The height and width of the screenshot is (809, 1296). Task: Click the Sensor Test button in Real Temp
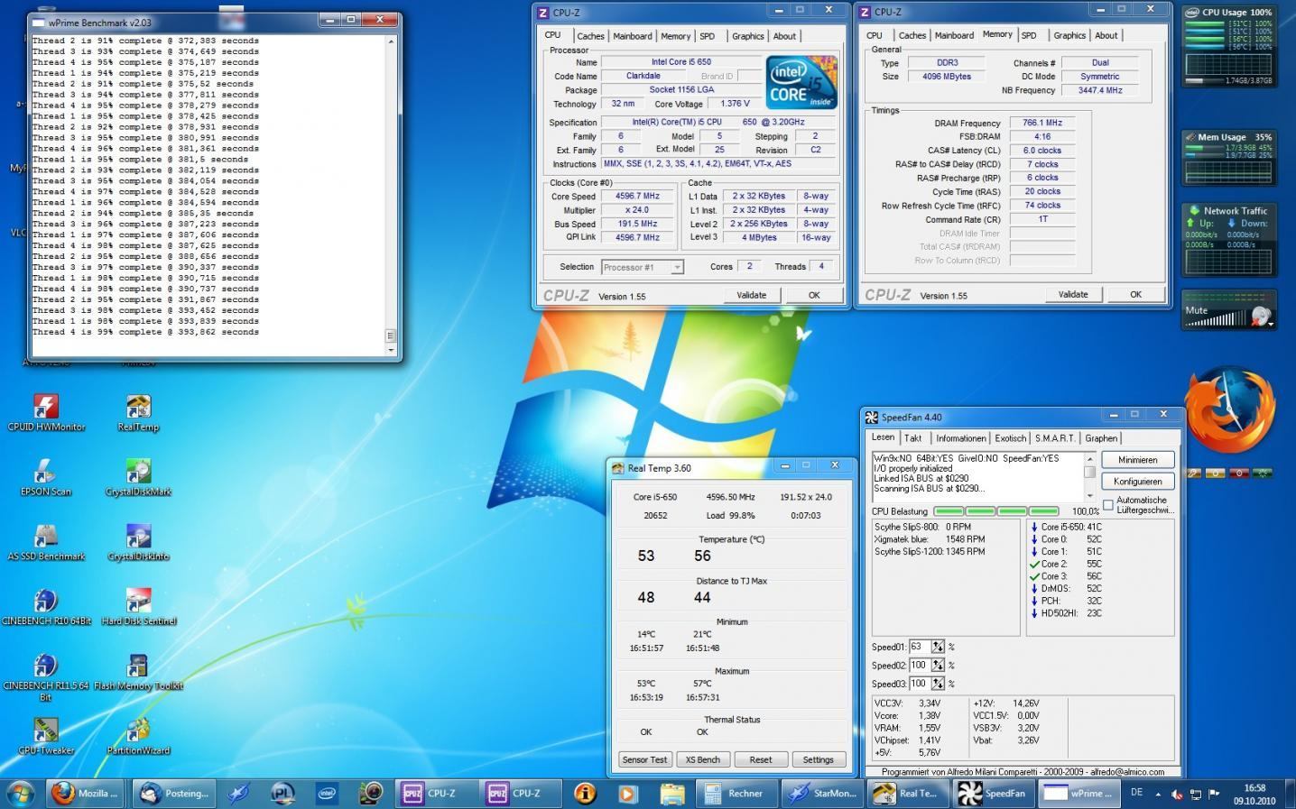644,759
